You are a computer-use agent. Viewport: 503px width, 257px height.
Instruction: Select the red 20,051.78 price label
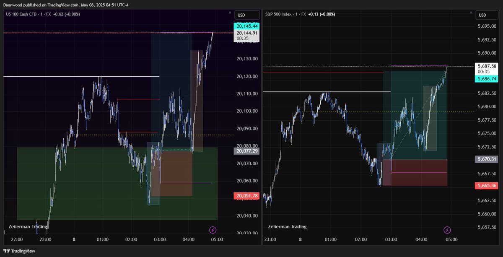pyautogui.click(x=247, y=196)
